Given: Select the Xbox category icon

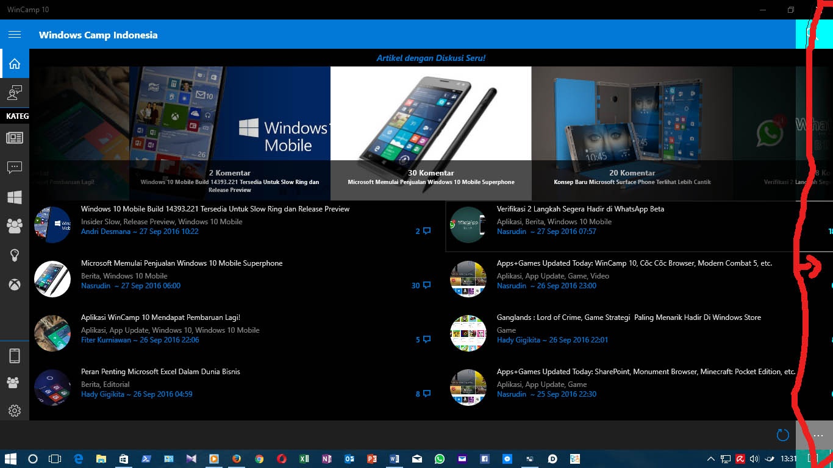Looking at the screenshot, I should [x=15, y=285].
